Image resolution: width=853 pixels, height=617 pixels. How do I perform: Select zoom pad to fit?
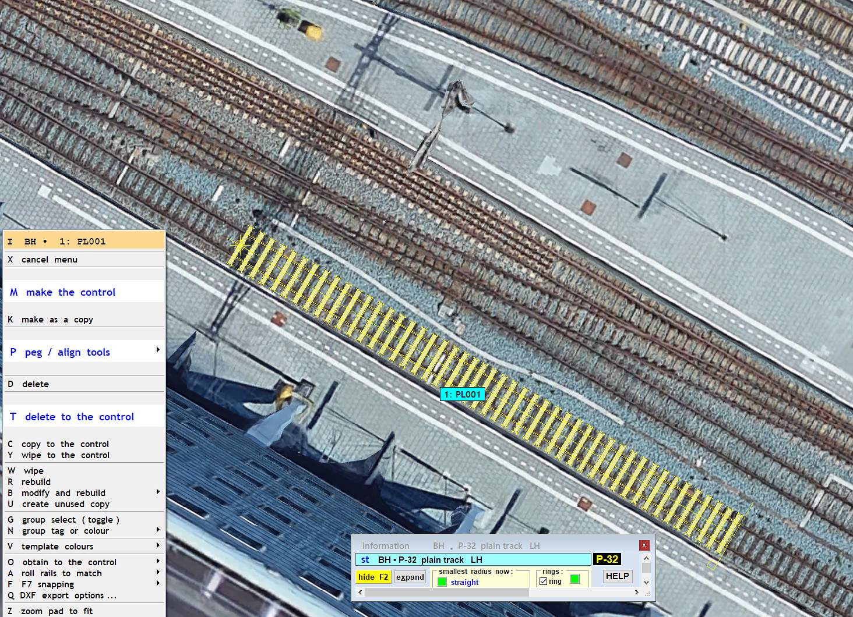tap(84, 611)
